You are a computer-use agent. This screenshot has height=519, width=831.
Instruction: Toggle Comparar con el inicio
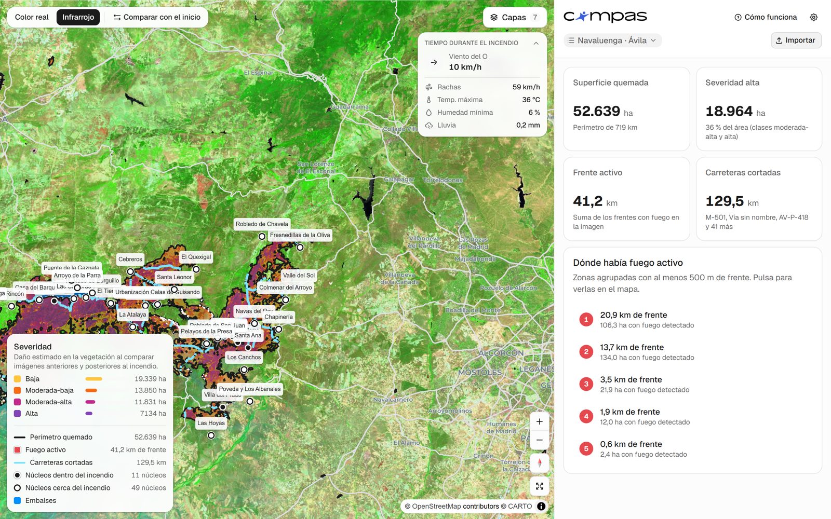(x=157, y=17)
